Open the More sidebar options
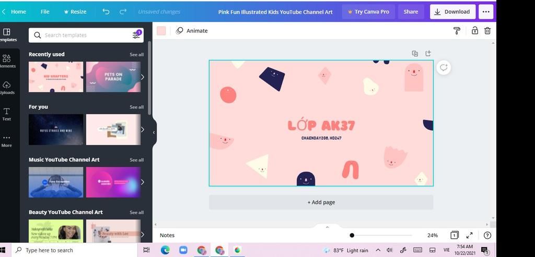 [x=6, y=141]
